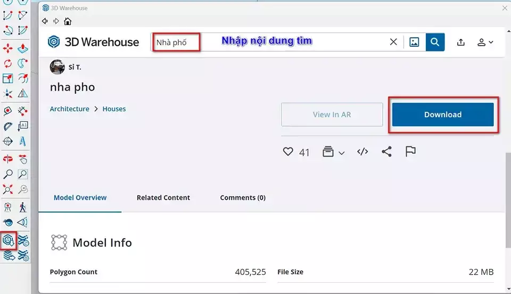The width and height of the screenshot is (511, 294).
Task: Open author Sỉ T.'s avatar
Action: [x=57, y=67]
